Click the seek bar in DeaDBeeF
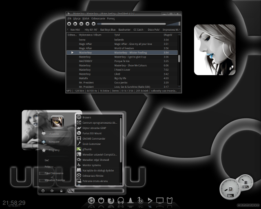This screenshot has height=209, width=261. pos(131,24)
